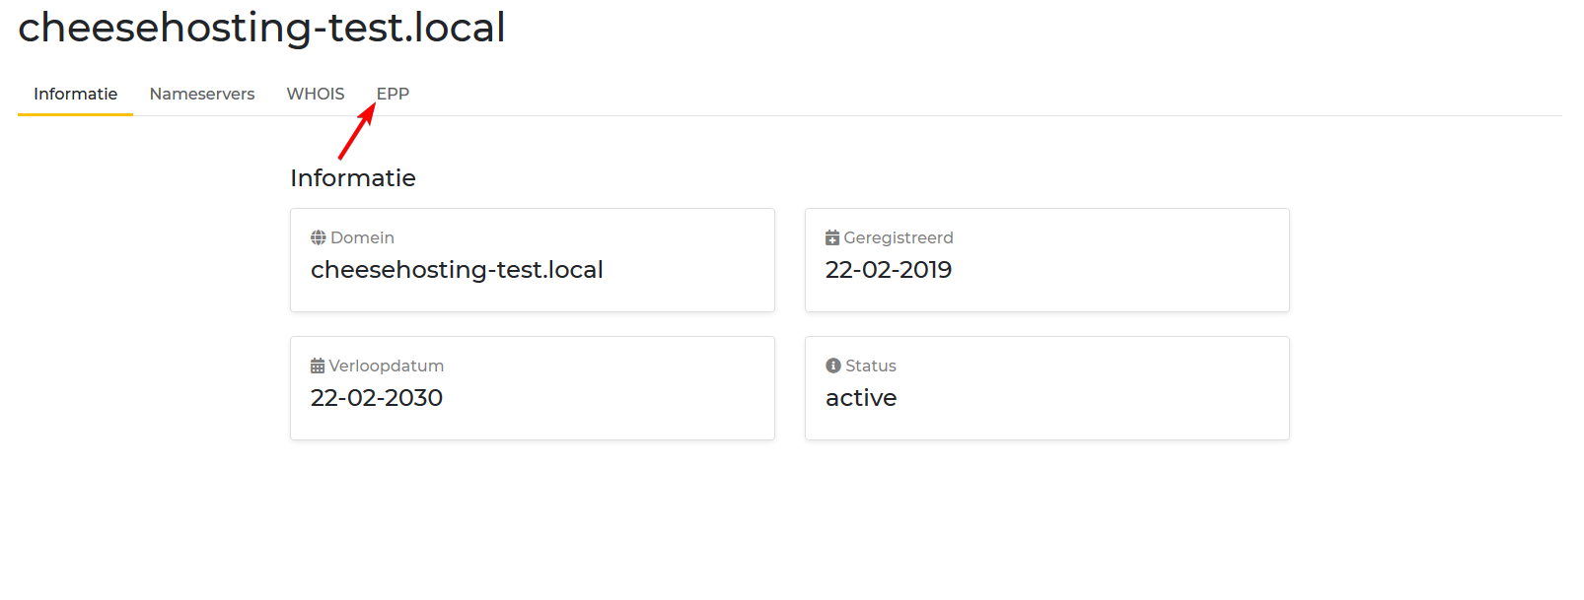This screenshot has width=1584, height=600.
Task: Click the calendar-plus icon next to Geregistreerd
Action: (x=832, y=237)
